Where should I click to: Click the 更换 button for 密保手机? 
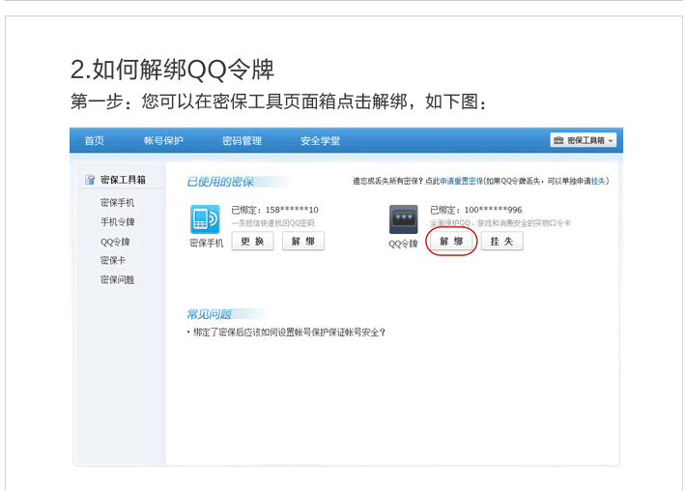[252, 241]
